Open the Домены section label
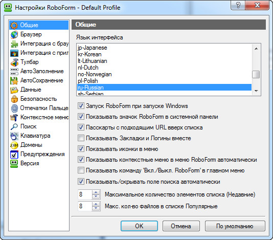273x240 pixels. [x=31, y=145]
